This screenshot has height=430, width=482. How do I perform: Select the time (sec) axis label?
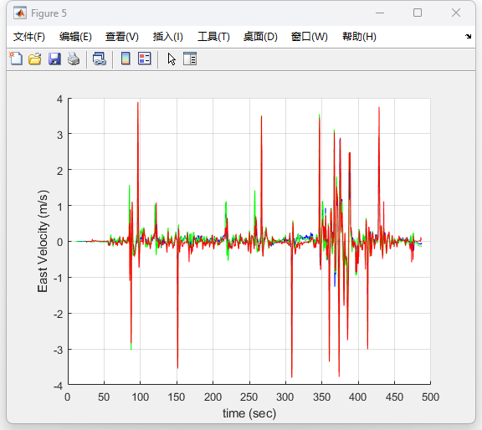point(249,413)
